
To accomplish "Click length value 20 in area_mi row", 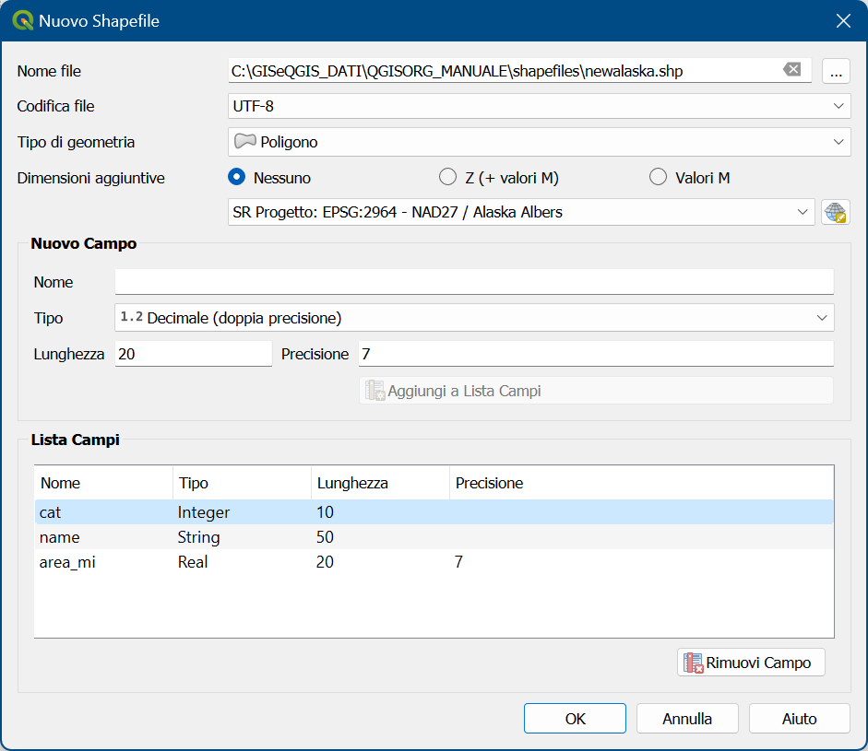I will (x=325, y=562).
